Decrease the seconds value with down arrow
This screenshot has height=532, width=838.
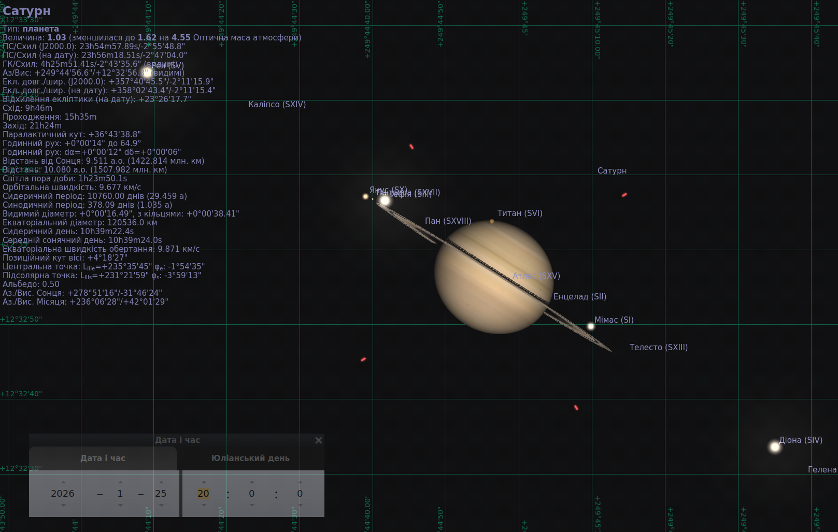pos(300,505)
